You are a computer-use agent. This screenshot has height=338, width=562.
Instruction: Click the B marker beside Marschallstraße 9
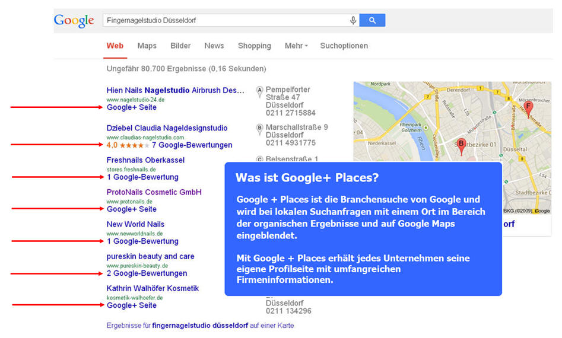(259, 127)
